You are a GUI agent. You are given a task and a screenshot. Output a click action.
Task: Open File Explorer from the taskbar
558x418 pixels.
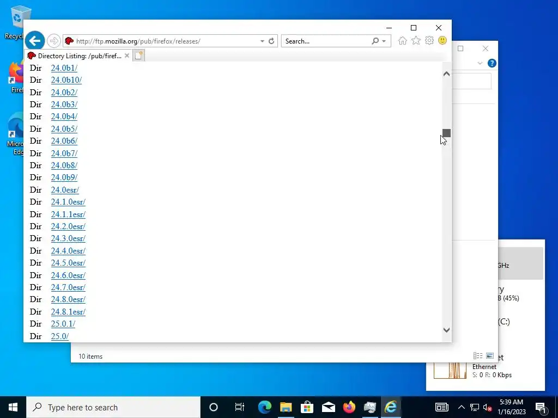click(286, 407)
